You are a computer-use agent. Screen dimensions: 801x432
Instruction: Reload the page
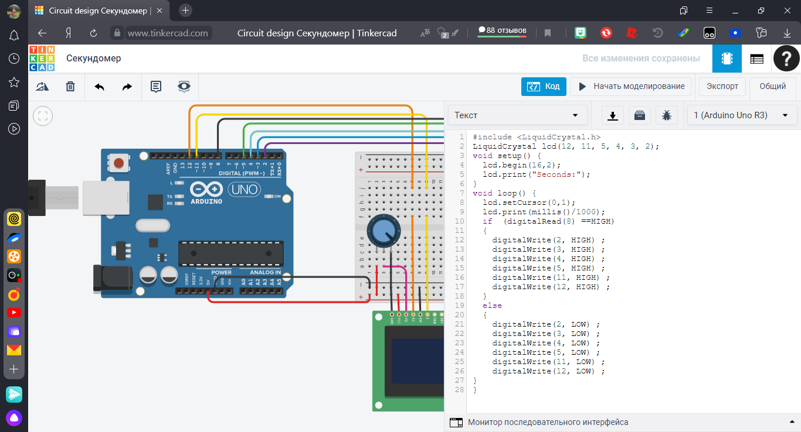94,33
